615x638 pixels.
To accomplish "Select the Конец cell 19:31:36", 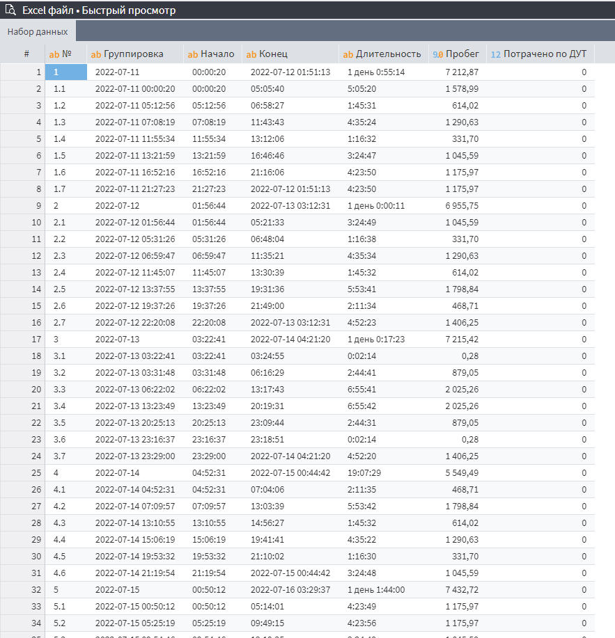I will pos(267,289).
